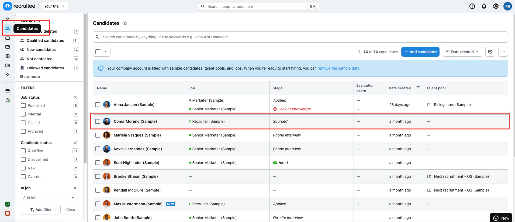The image size is (515, 222).
Task: Select the Scot Highlinder row checkbox
Action: 98,163
